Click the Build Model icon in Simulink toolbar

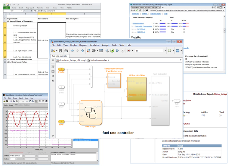coord(177,51)
